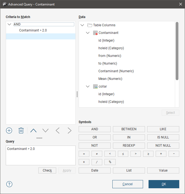Collapse the AND criteria group
The image size is (185, 194).
pyautogui.click(x=9, y=24)
